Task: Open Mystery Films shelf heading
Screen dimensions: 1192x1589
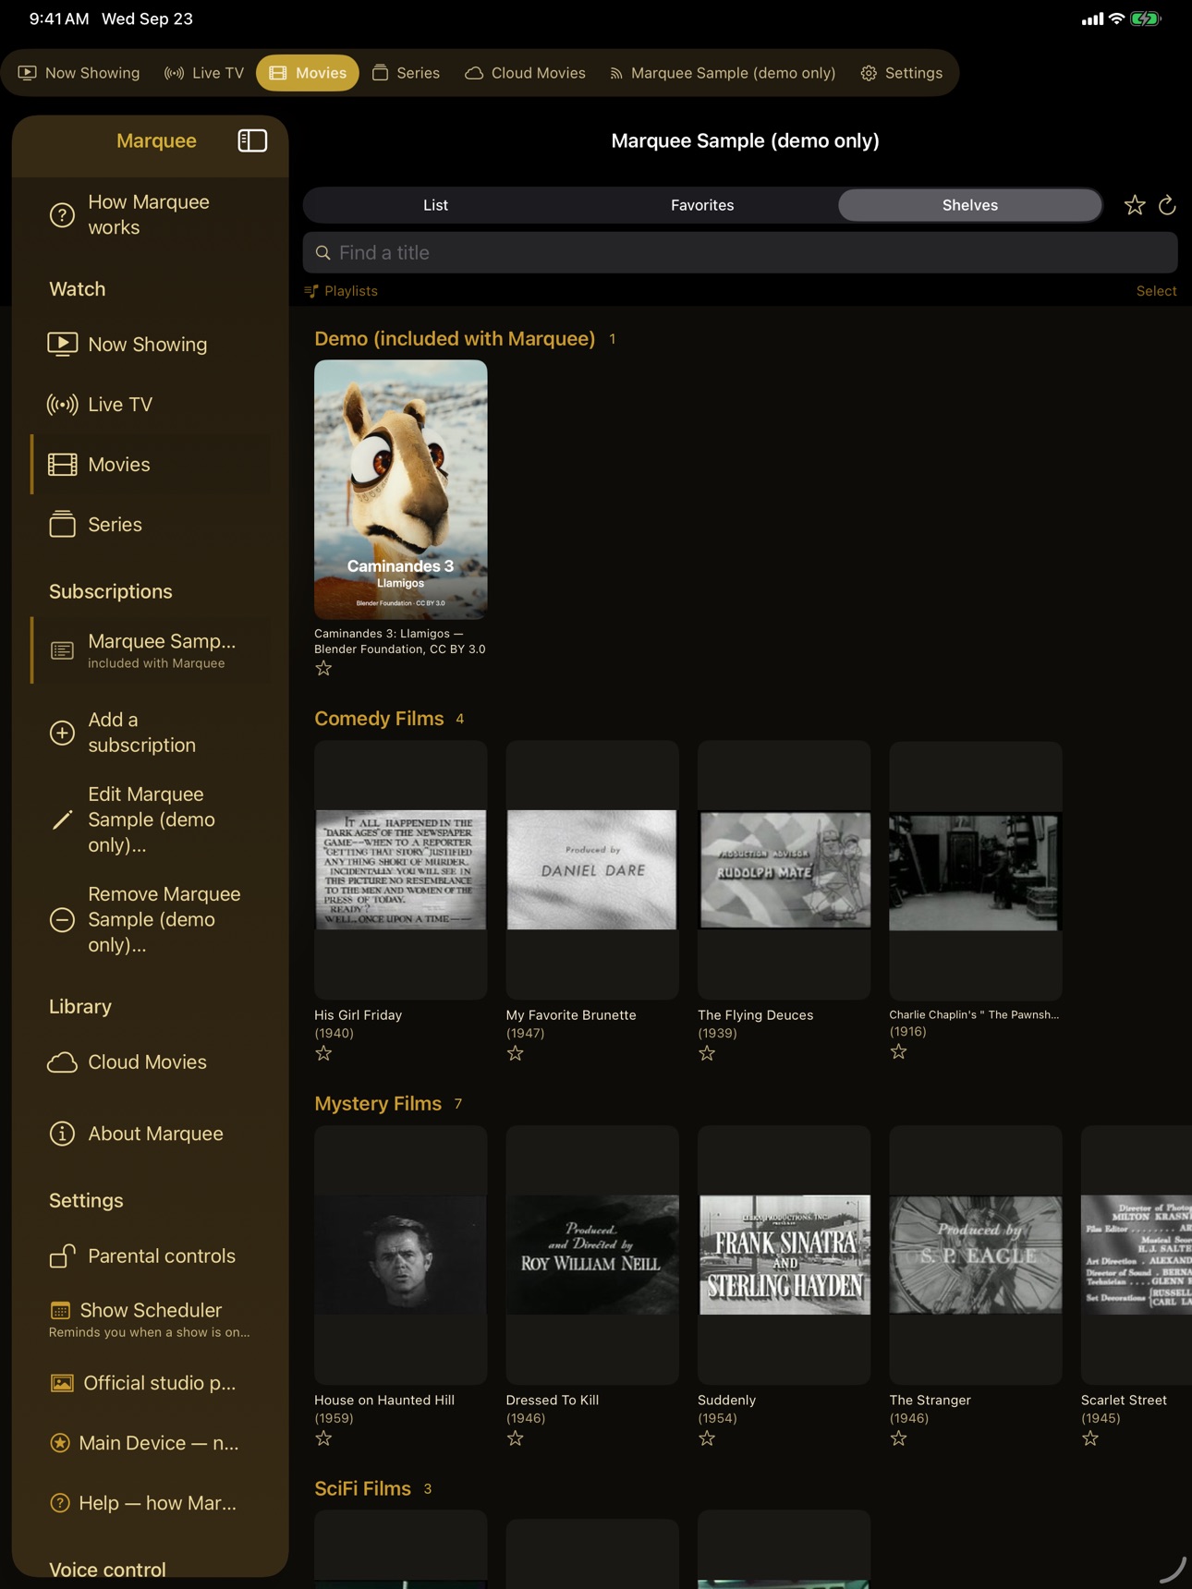Action: pyautogui.click(x=378, y=1104)
